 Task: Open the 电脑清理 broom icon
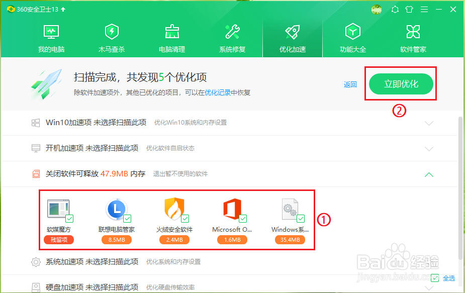(x=172, y=32)
